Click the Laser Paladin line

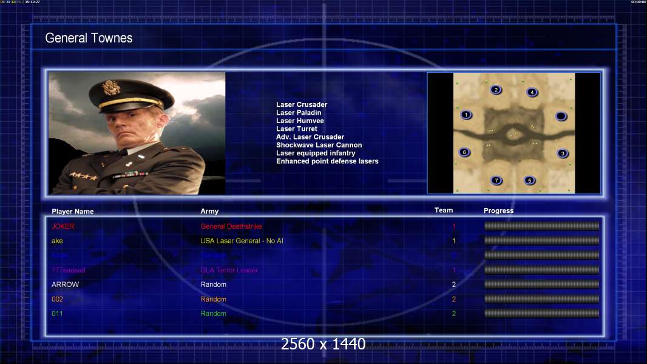(x=299, y=113)
